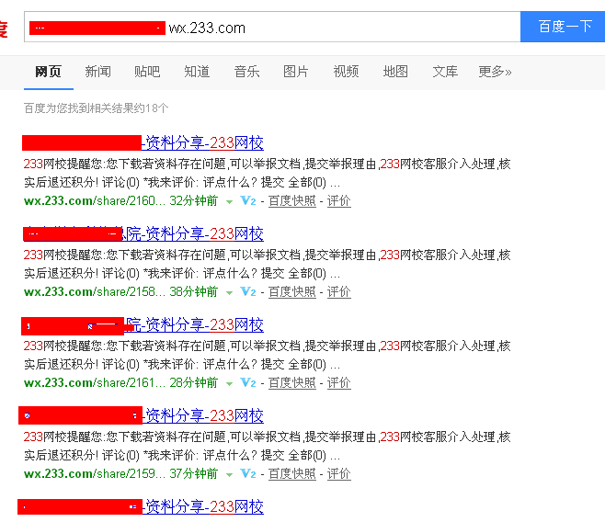Go to the 地图 tab
Screen dimensions: 605x522
click(x=395, y=72)
